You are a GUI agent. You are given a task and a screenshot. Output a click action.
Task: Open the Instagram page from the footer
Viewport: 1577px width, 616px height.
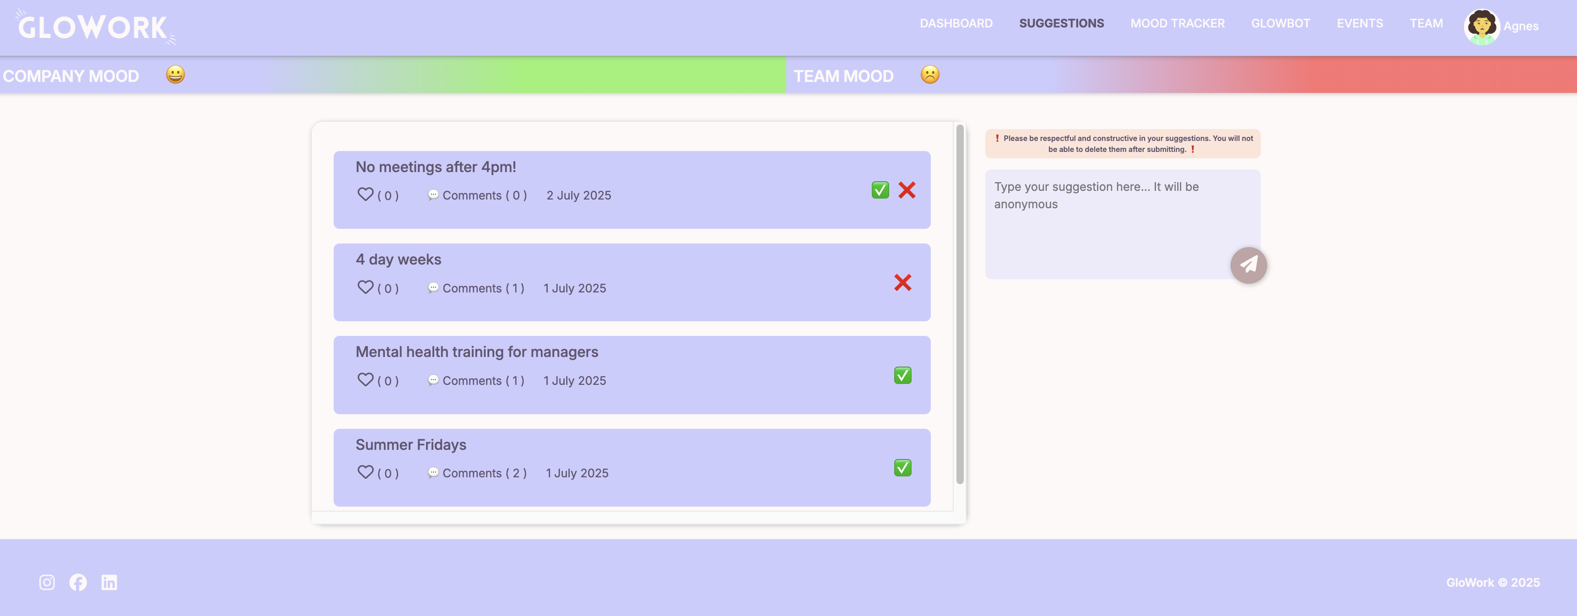tap(47, 582)
